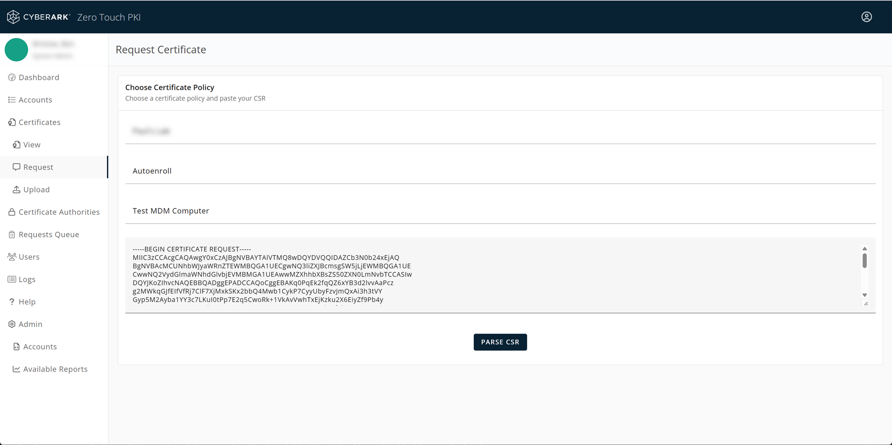Click the Available Reports chart icon

tap(17, 369)
